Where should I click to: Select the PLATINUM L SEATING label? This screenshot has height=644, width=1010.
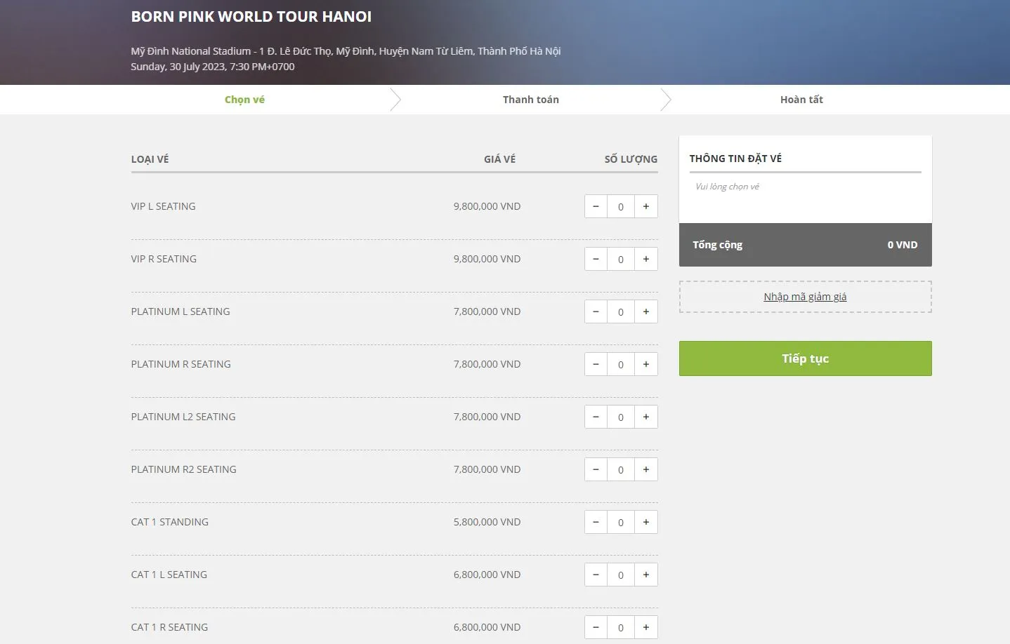pyautogui.click(x=181, y=311)
